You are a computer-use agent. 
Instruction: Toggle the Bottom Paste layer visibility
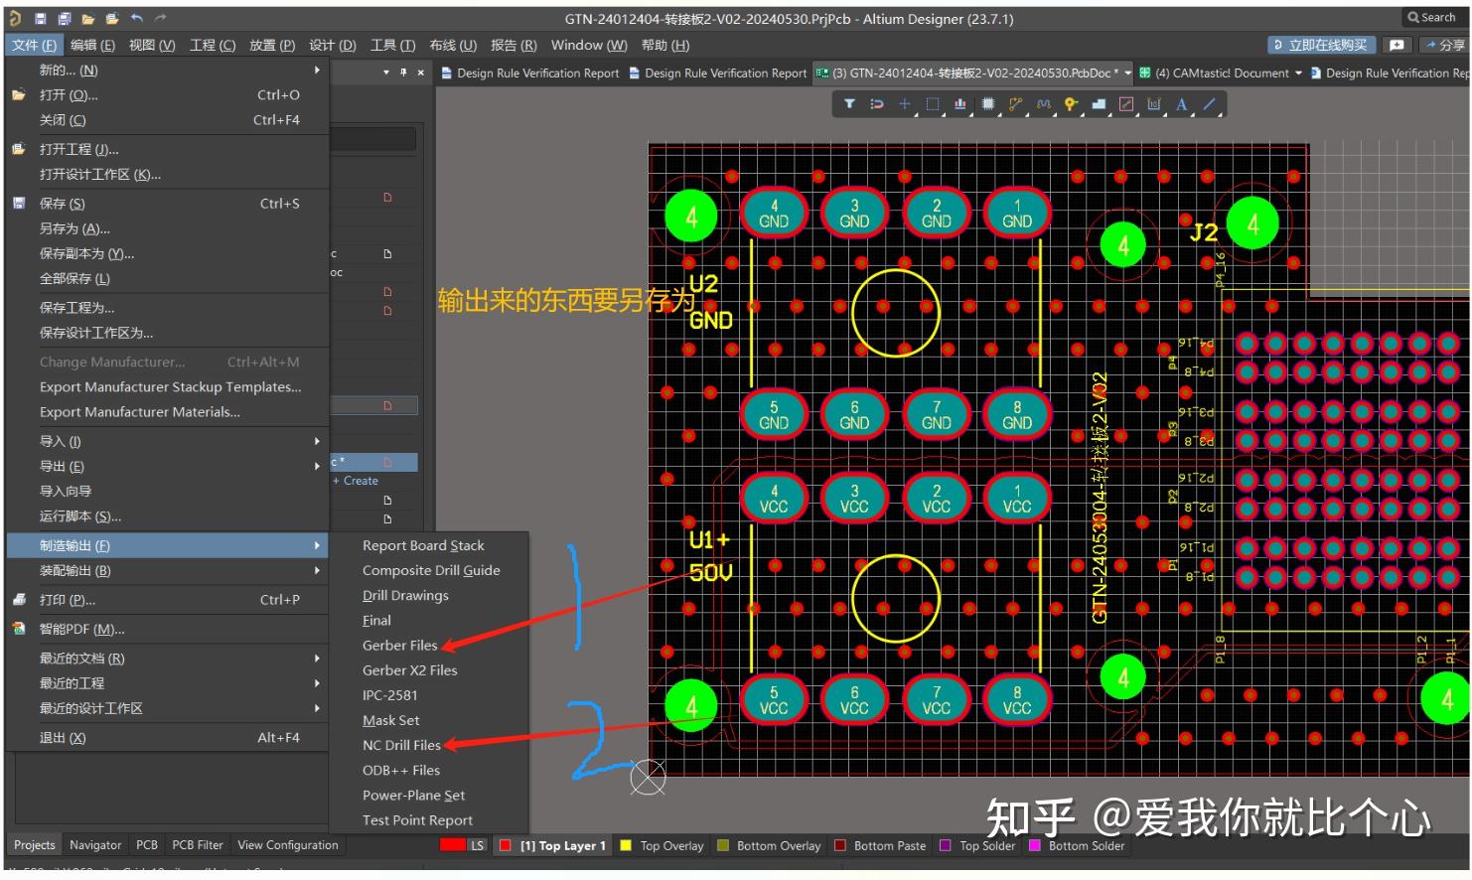[891, 845]
